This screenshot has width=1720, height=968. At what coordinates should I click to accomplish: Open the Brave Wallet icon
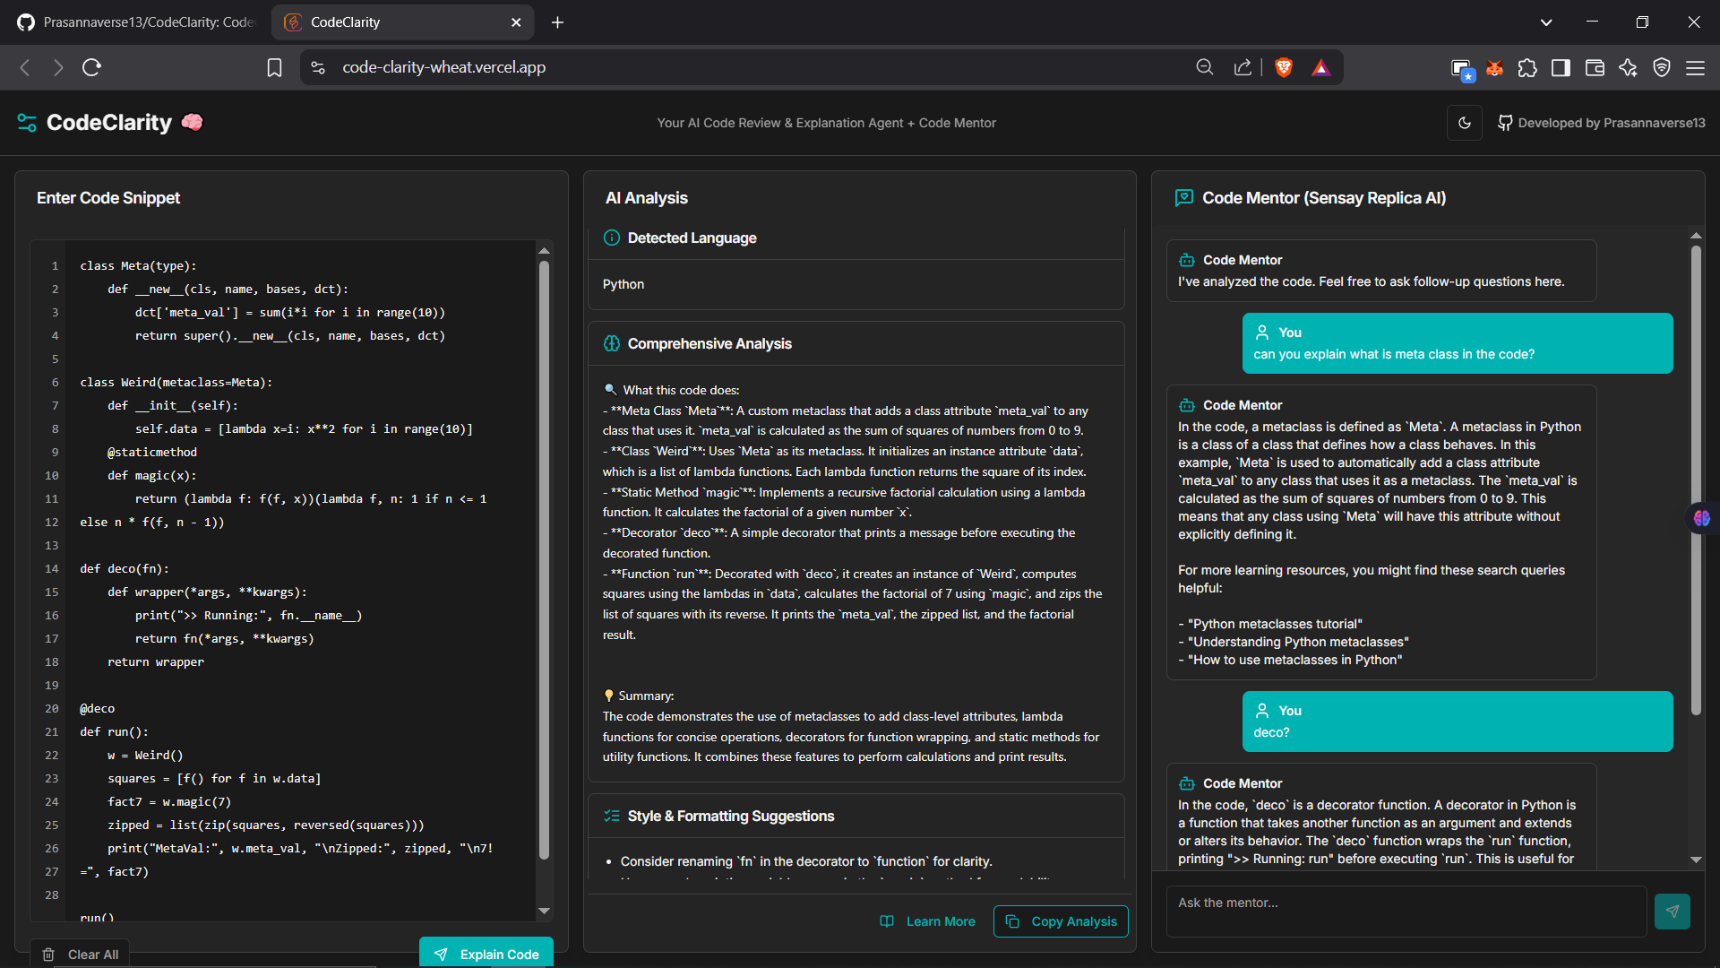tap(1595, 67)
